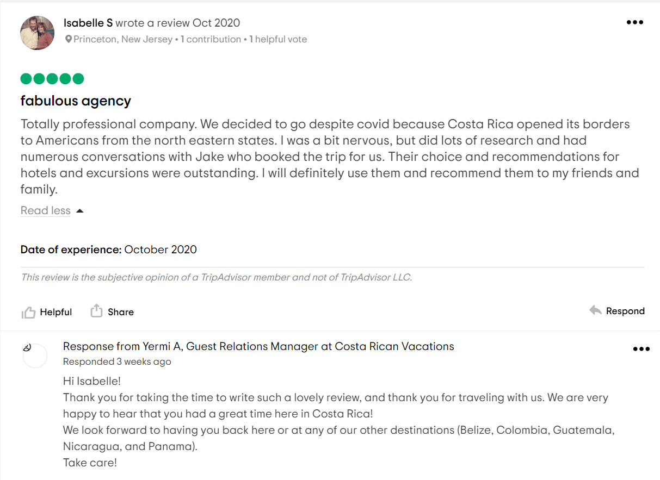This screenshot has height=480, width=660.
Task: Click the location pin icon
Action: (69, 39)
